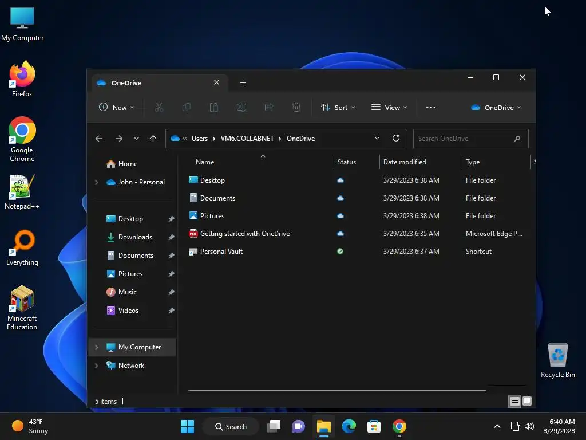Open Windows Start menu

187,426
